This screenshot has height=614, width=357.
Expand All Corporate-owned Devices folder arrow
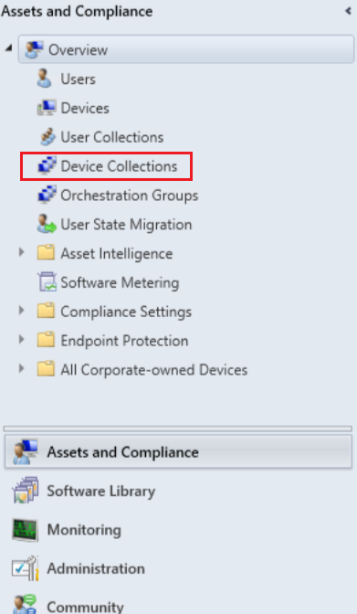pyautogui.click(x=22, y=368)
